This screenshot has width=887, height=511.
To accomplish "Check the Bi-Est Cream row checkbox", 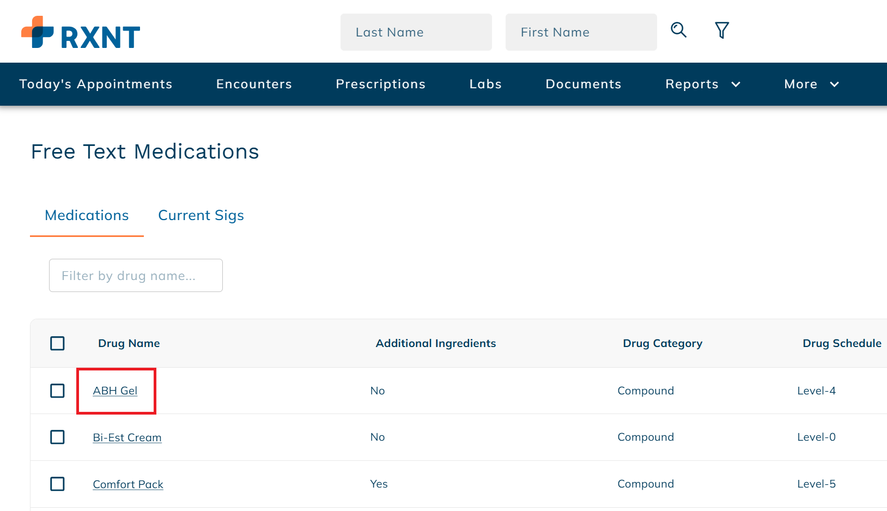I will point(57,437).
